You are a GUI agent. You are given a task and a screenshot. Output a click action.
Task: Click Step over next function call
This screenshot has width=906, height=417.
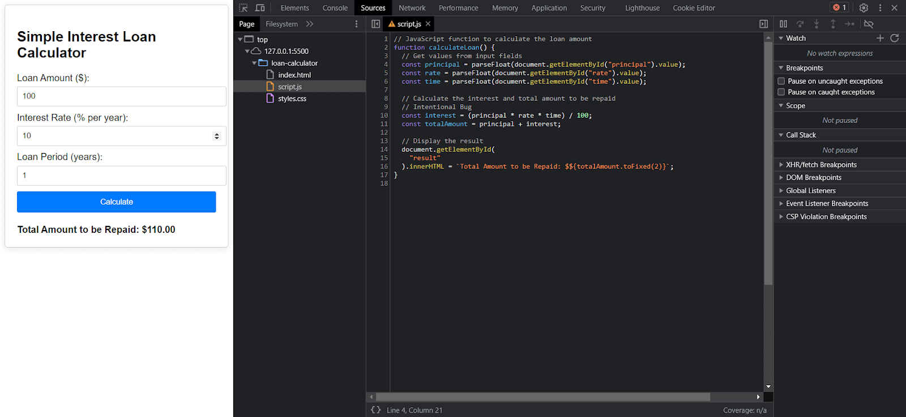click(800, 24)
